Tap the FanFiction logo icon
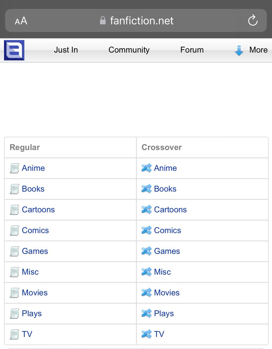The width and height of the screenshot is (272, 349). pos(14,50)
